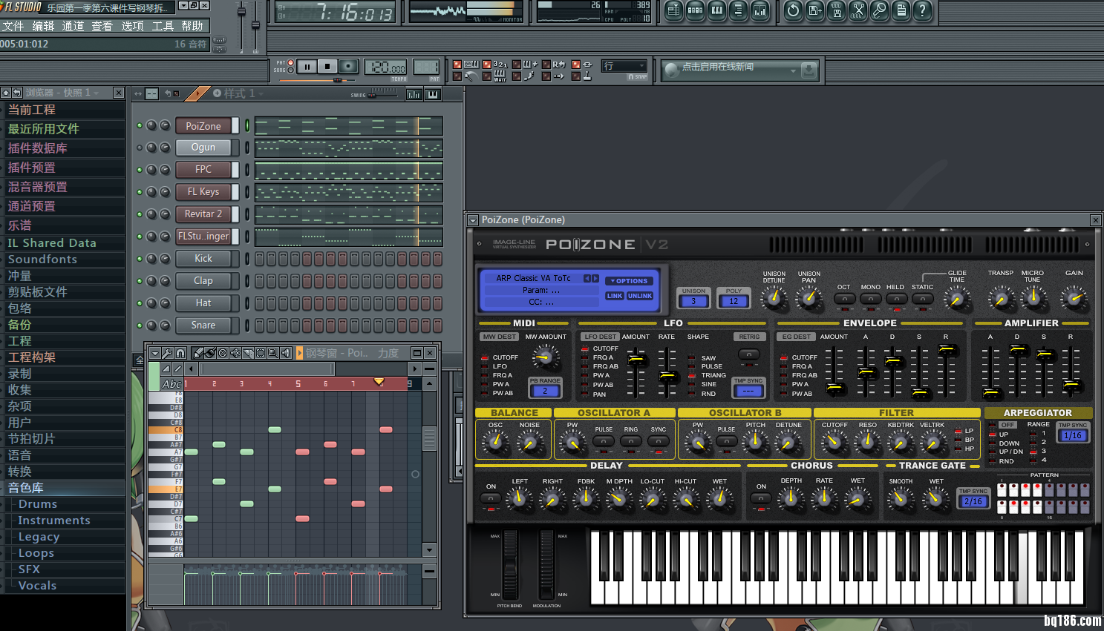Open the browser view icon in top toolbar
This screenshot has width=1104, height=631.
[x=738, y=10]
